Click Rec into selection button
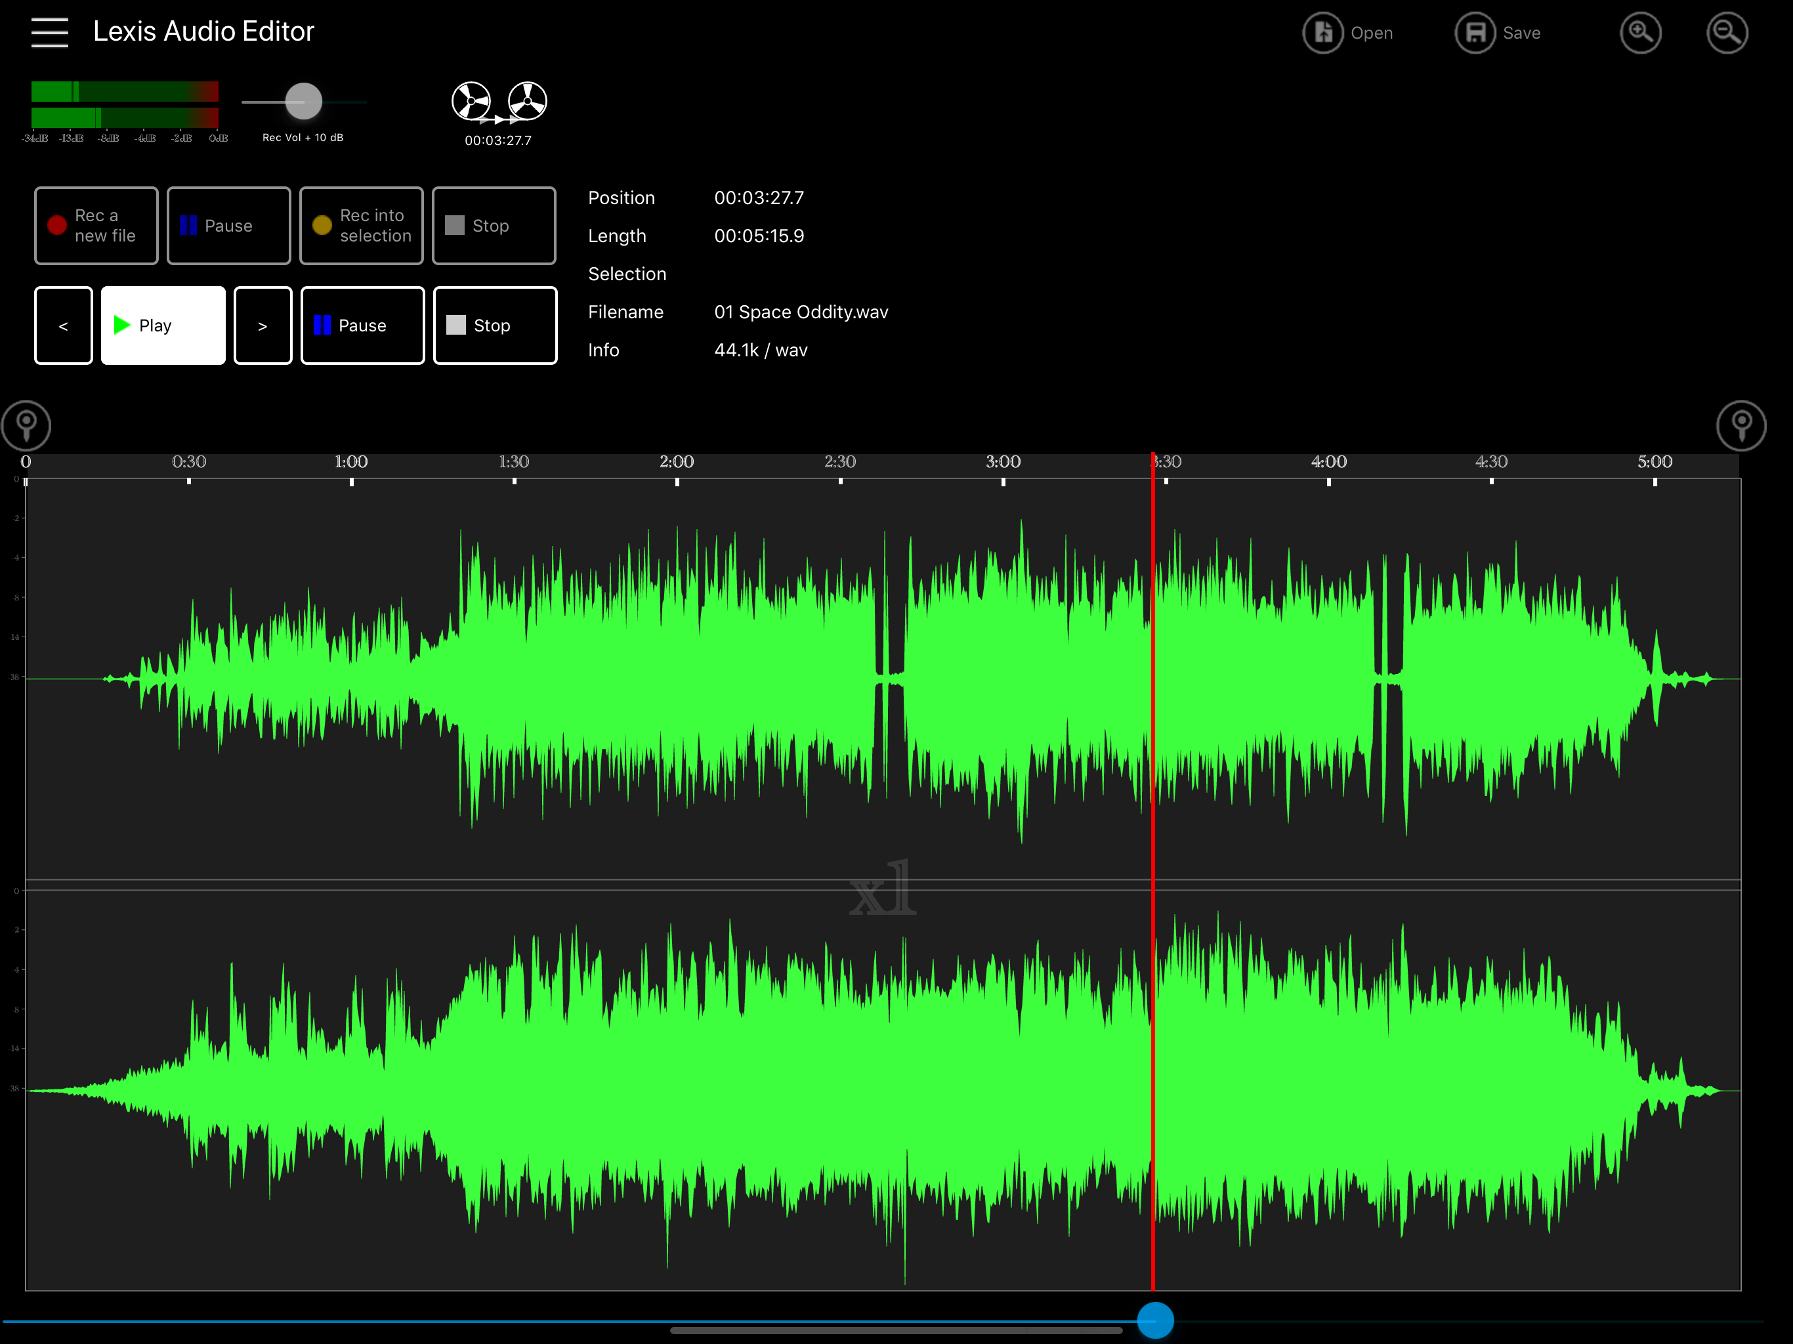Image resolution: width=1793 pixels, height=1344 pixels. point(362,225)
